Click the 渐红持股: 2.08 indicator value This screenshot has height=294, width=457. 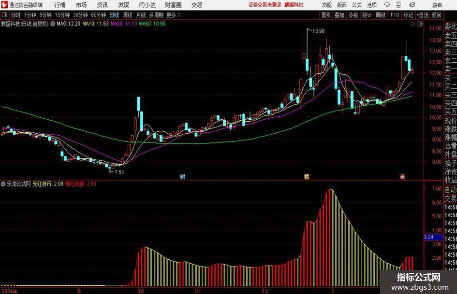pyautogui.click(x=81, y=184)
